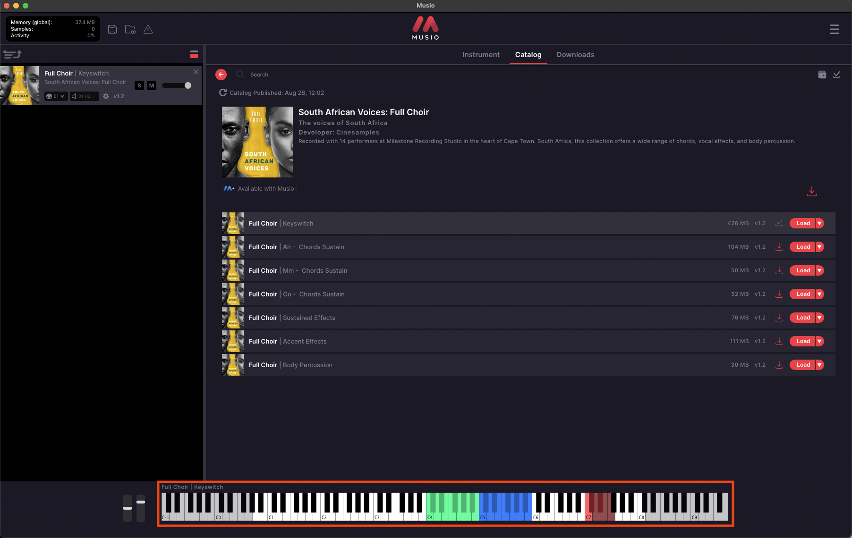Mute the Full Choir Keyswitch instrument
The image size is (852, 538).
coord(152,85)
